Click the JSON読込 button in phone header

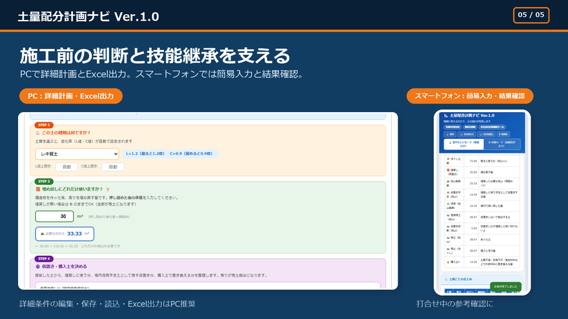486,134
